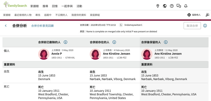
Task: Open the 活動 top menu
Action: tap(79, 6)
